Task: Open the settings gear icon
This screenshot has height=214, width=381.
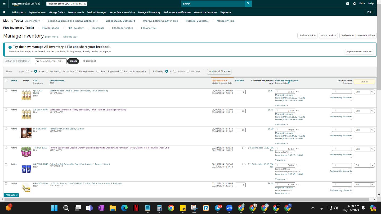Action: coord(354,4)
